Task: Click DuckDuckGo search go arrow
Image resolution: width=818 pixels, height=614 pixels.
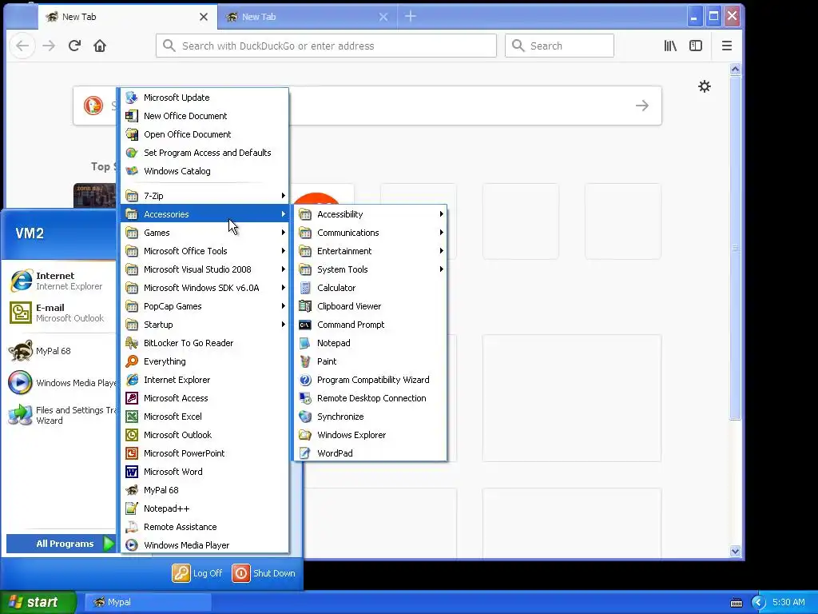Action: (642, 106)
